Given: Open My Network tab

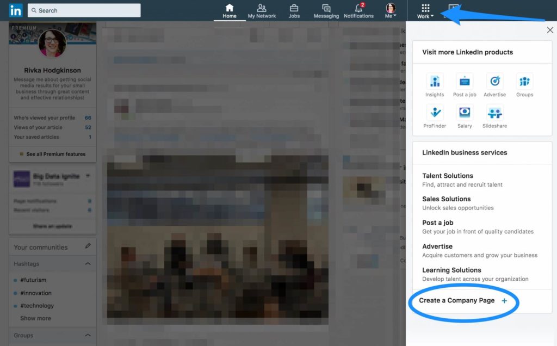Looking at the screenshot, I should [262, 11].
